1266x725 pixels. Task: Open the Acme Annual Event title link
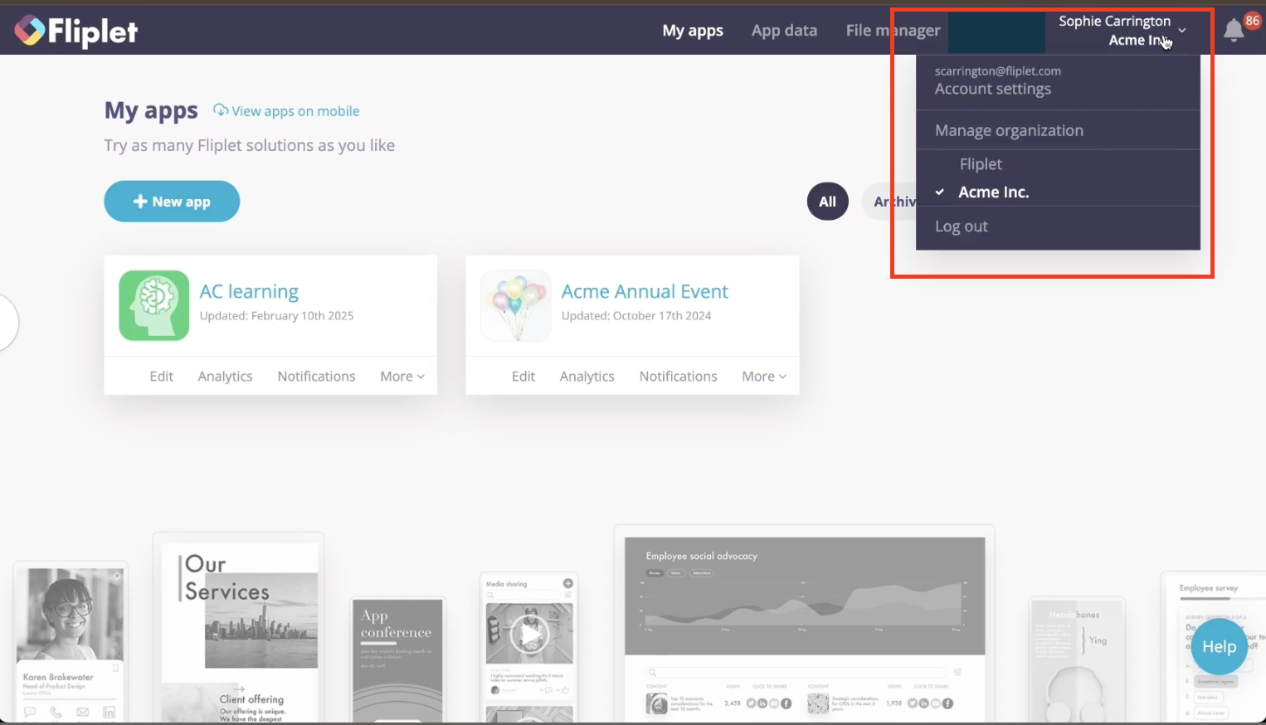645,291
